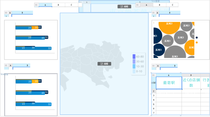Select row 7 header in the 最寄駅 table
Screen dimensions: 210x117
(x=153, y=113)
